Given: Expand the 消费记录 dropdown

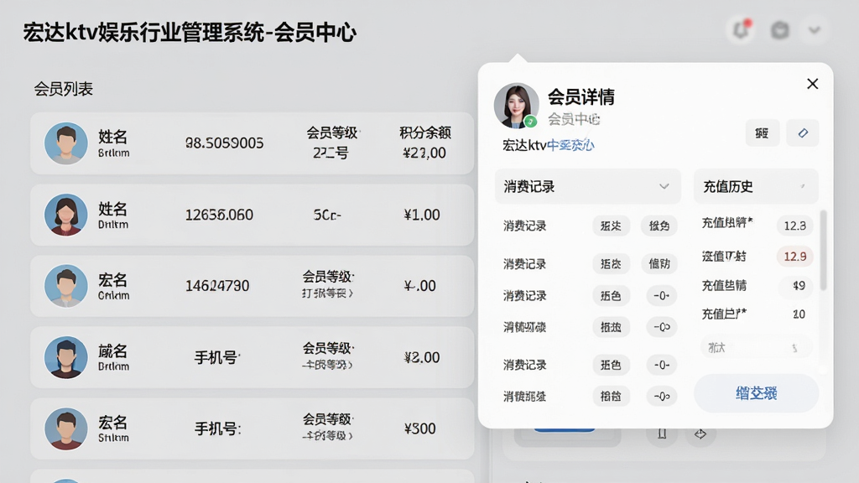Looking at the screenshot, I should click(x=587, y=187).
